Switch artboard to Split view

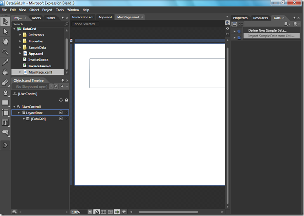[x=228, y=34]
